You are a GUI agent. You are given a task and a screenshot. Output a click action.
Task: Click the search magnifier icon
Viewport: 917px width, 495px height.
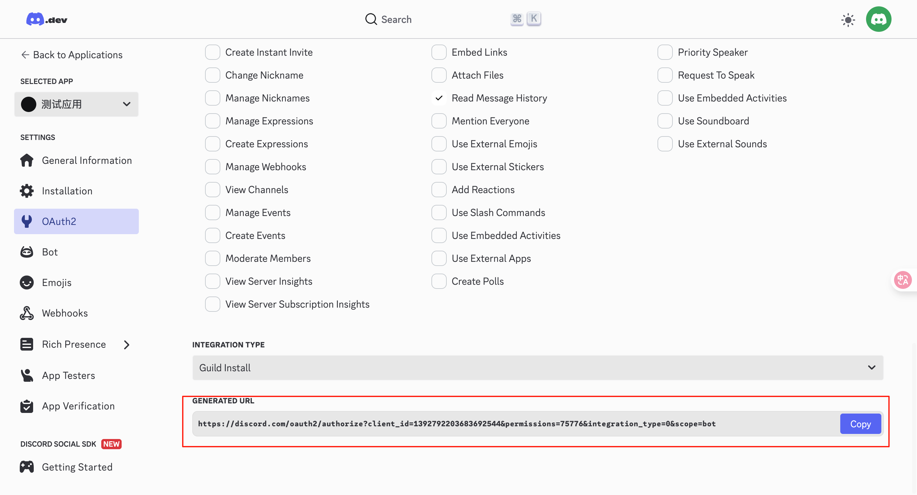pyautogui.click(x=371, y=19)
